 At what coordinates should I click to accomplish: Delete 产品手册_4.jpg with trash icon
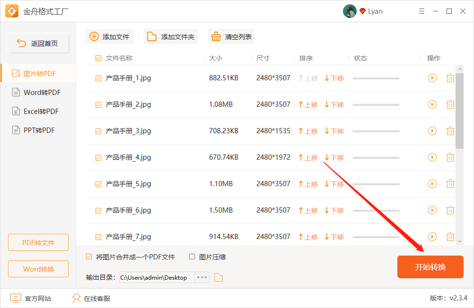pyautogui.click(x=450, y=157)
